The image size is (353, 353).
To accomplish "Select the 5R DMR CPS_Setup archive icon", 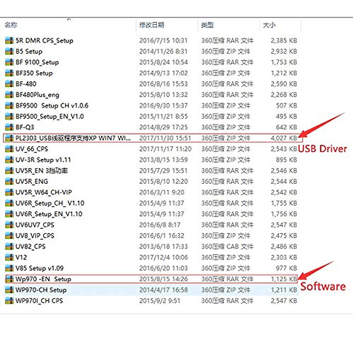I will pos(9,41).
